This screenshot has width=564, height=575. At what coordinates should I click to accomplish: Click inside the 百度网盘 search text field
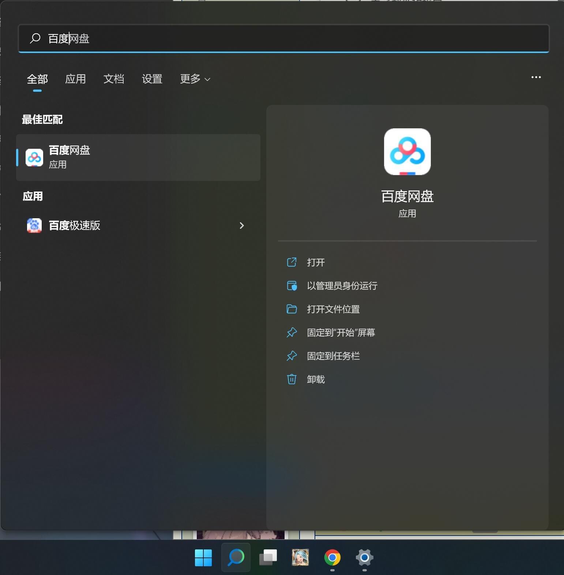(x=283, y=38)
